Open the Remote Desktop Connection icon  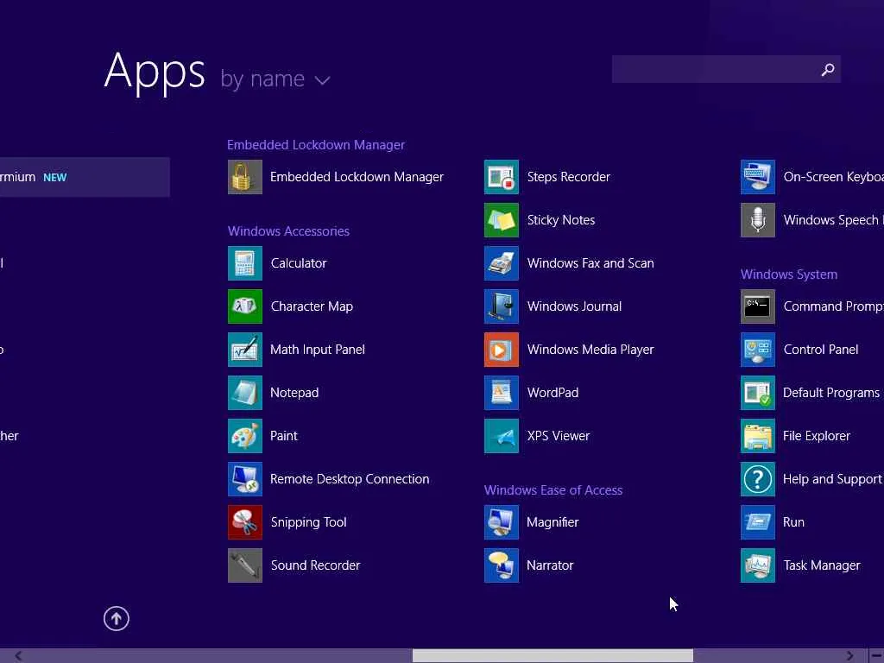[x=244, y=479]
